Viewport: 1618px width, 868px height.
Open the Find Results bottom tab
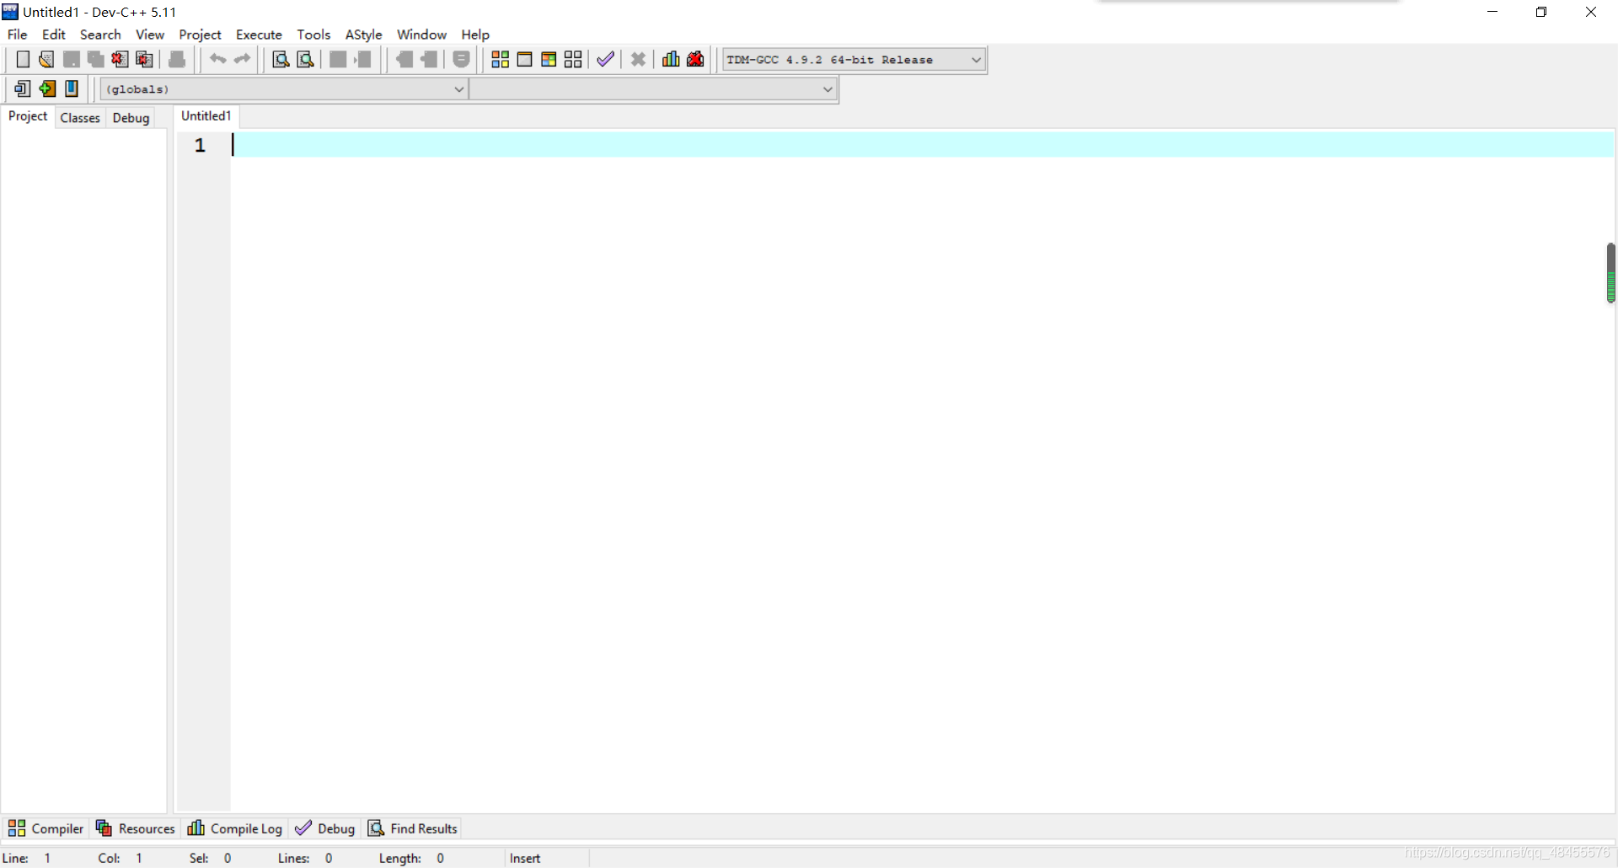pos(413,828)
